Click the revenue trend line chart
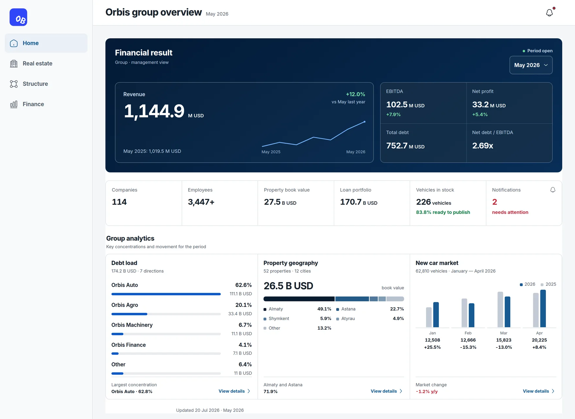This screenshot has height=419, width=575. (313, 134)
